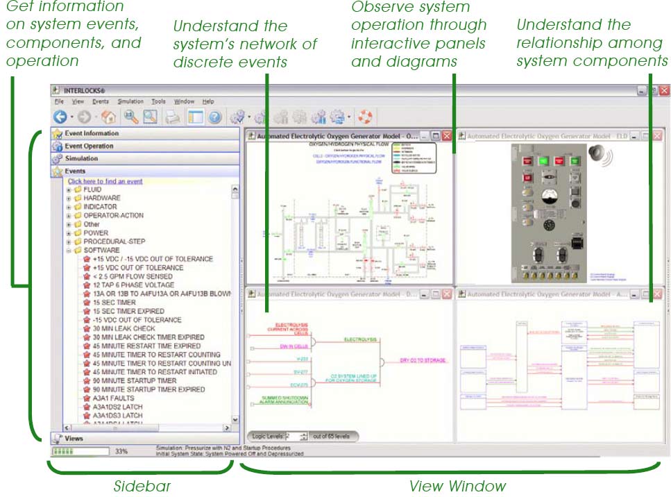The width and height of the screenshot is (671, 497).
Task: Click the gears with monitor toolbar icon
Action: 338,117
